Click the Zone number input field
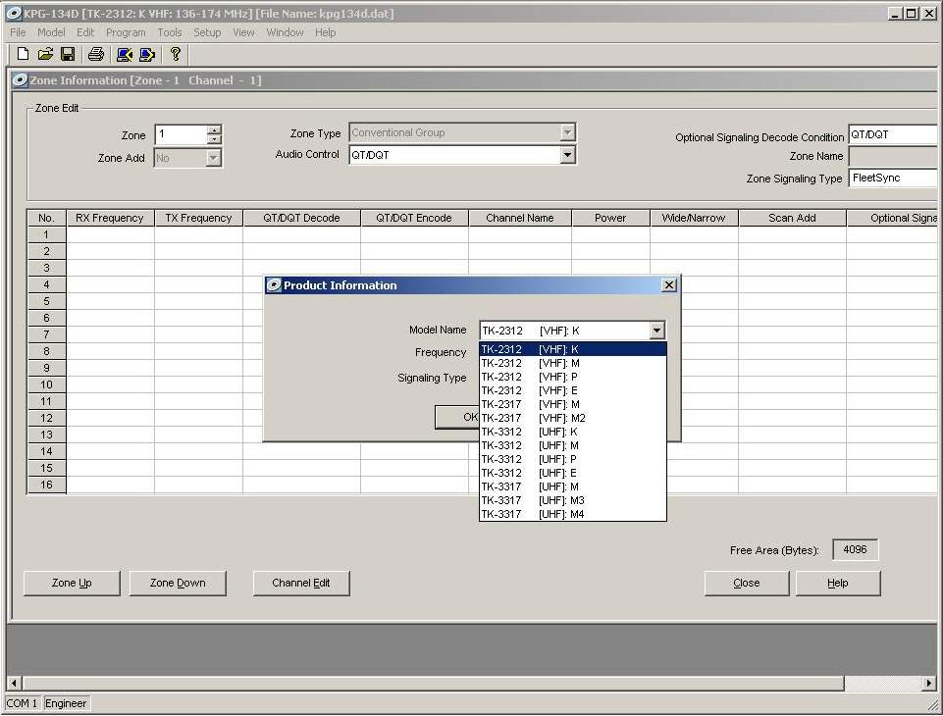The width and height of the screenshot is (943, 716). click(181, 134)
